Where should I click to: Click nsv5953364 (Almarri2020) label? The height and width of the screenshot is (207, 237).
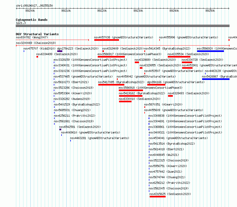coord(73,93)
